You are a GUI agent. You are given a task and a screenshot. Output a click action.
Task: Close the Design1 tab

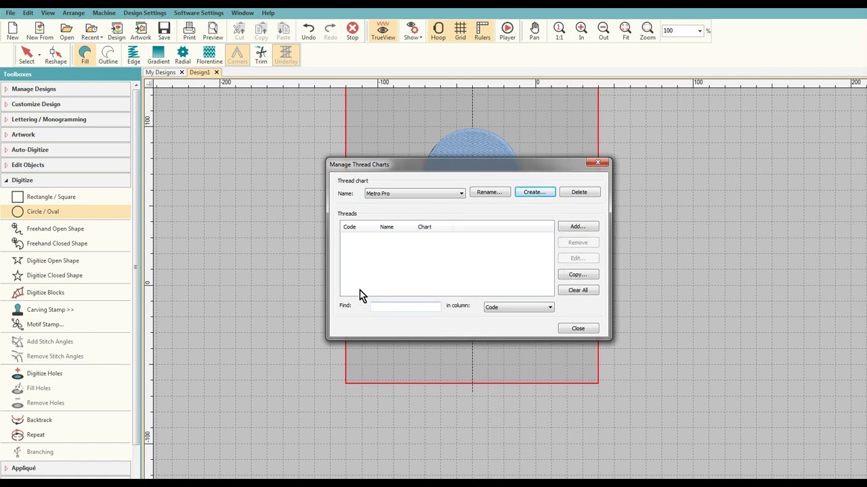click(x=217, y=72)
